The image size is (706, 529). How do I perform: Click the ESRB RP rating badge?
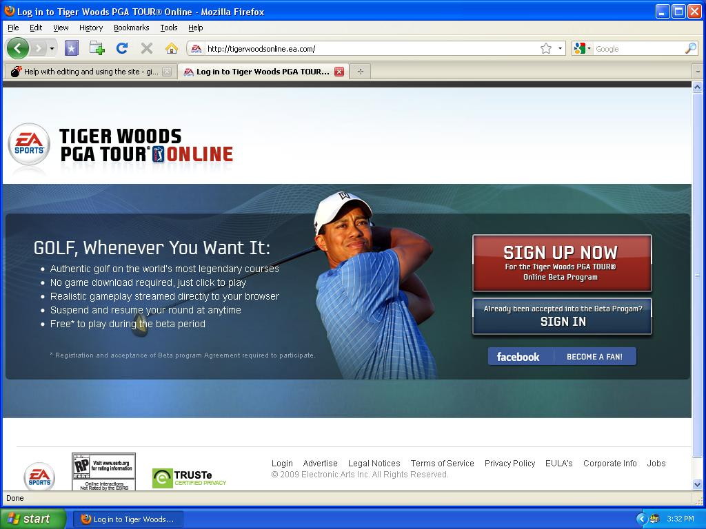point(103,472)
